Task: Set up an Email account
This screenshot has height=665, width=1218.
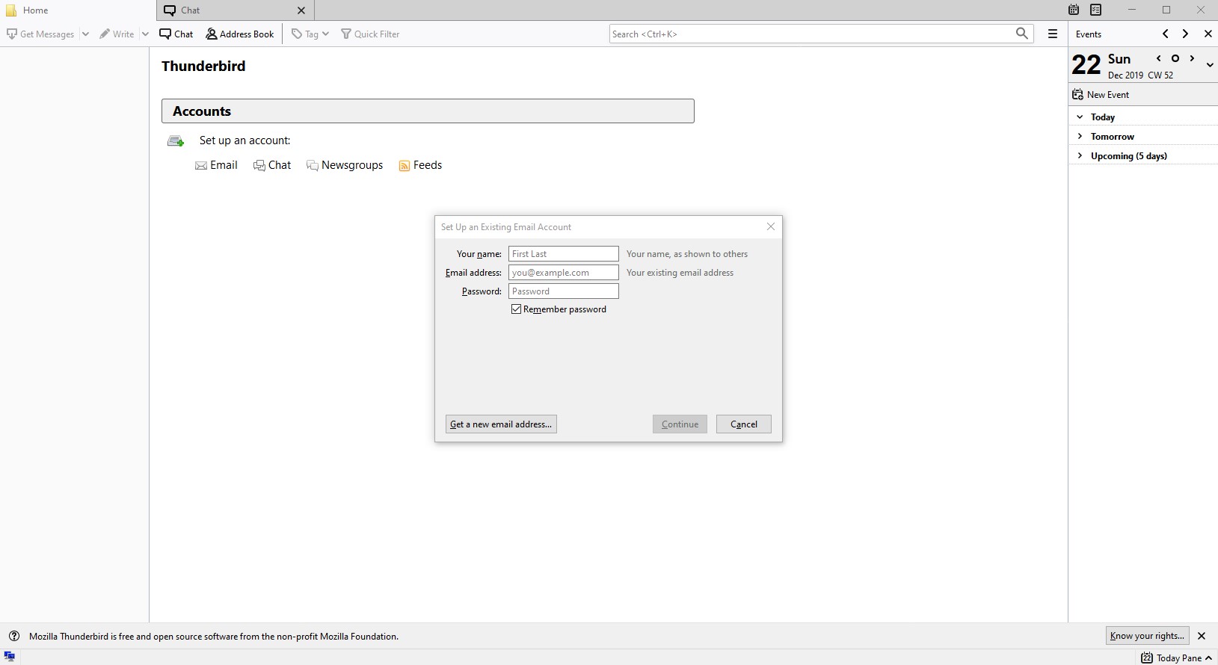Action: [216, 165]
